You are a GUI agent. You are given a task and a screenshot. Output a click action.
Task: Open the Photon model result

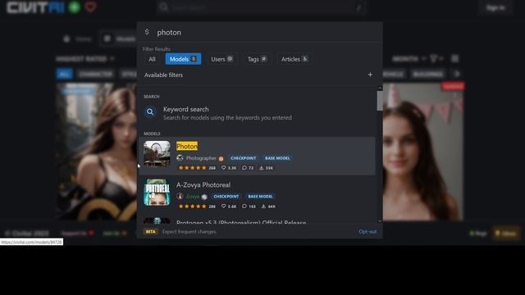click(257, 156)
